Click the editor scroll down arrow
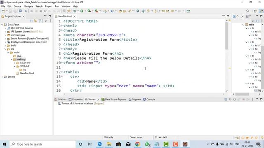 (227, 91)
